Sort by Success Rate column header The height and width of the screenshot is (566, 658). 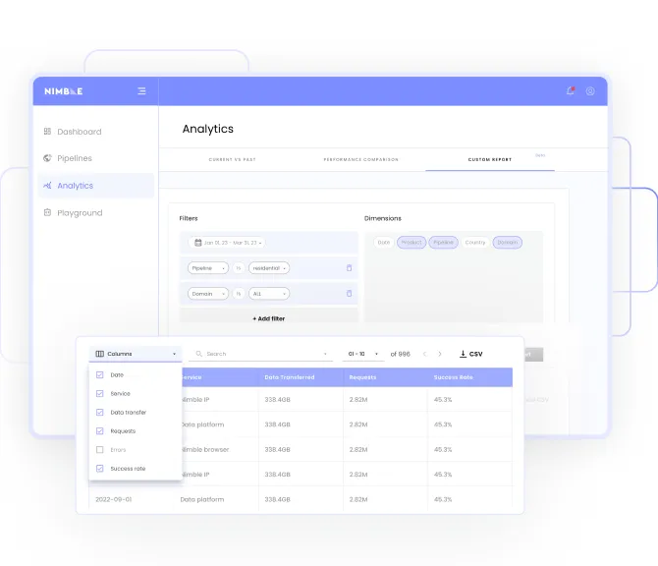point(453,377)
